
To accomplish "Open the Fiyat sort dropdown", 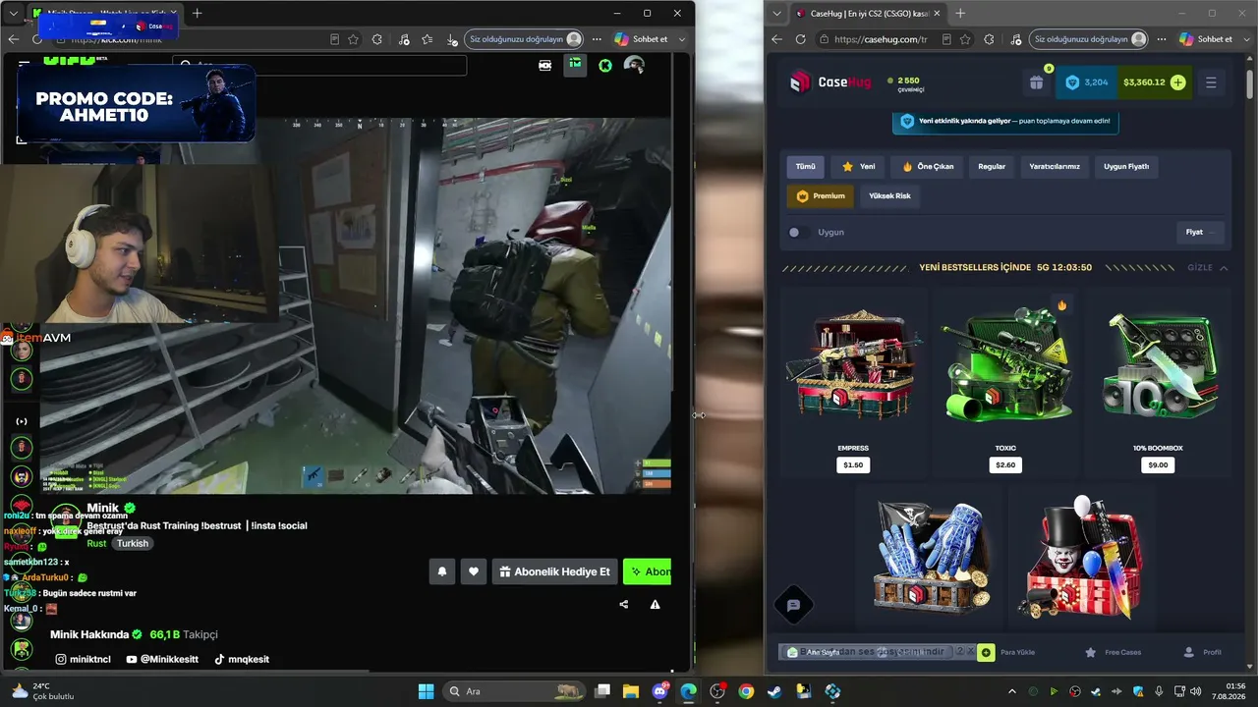I will click(x=1200, y=233).
